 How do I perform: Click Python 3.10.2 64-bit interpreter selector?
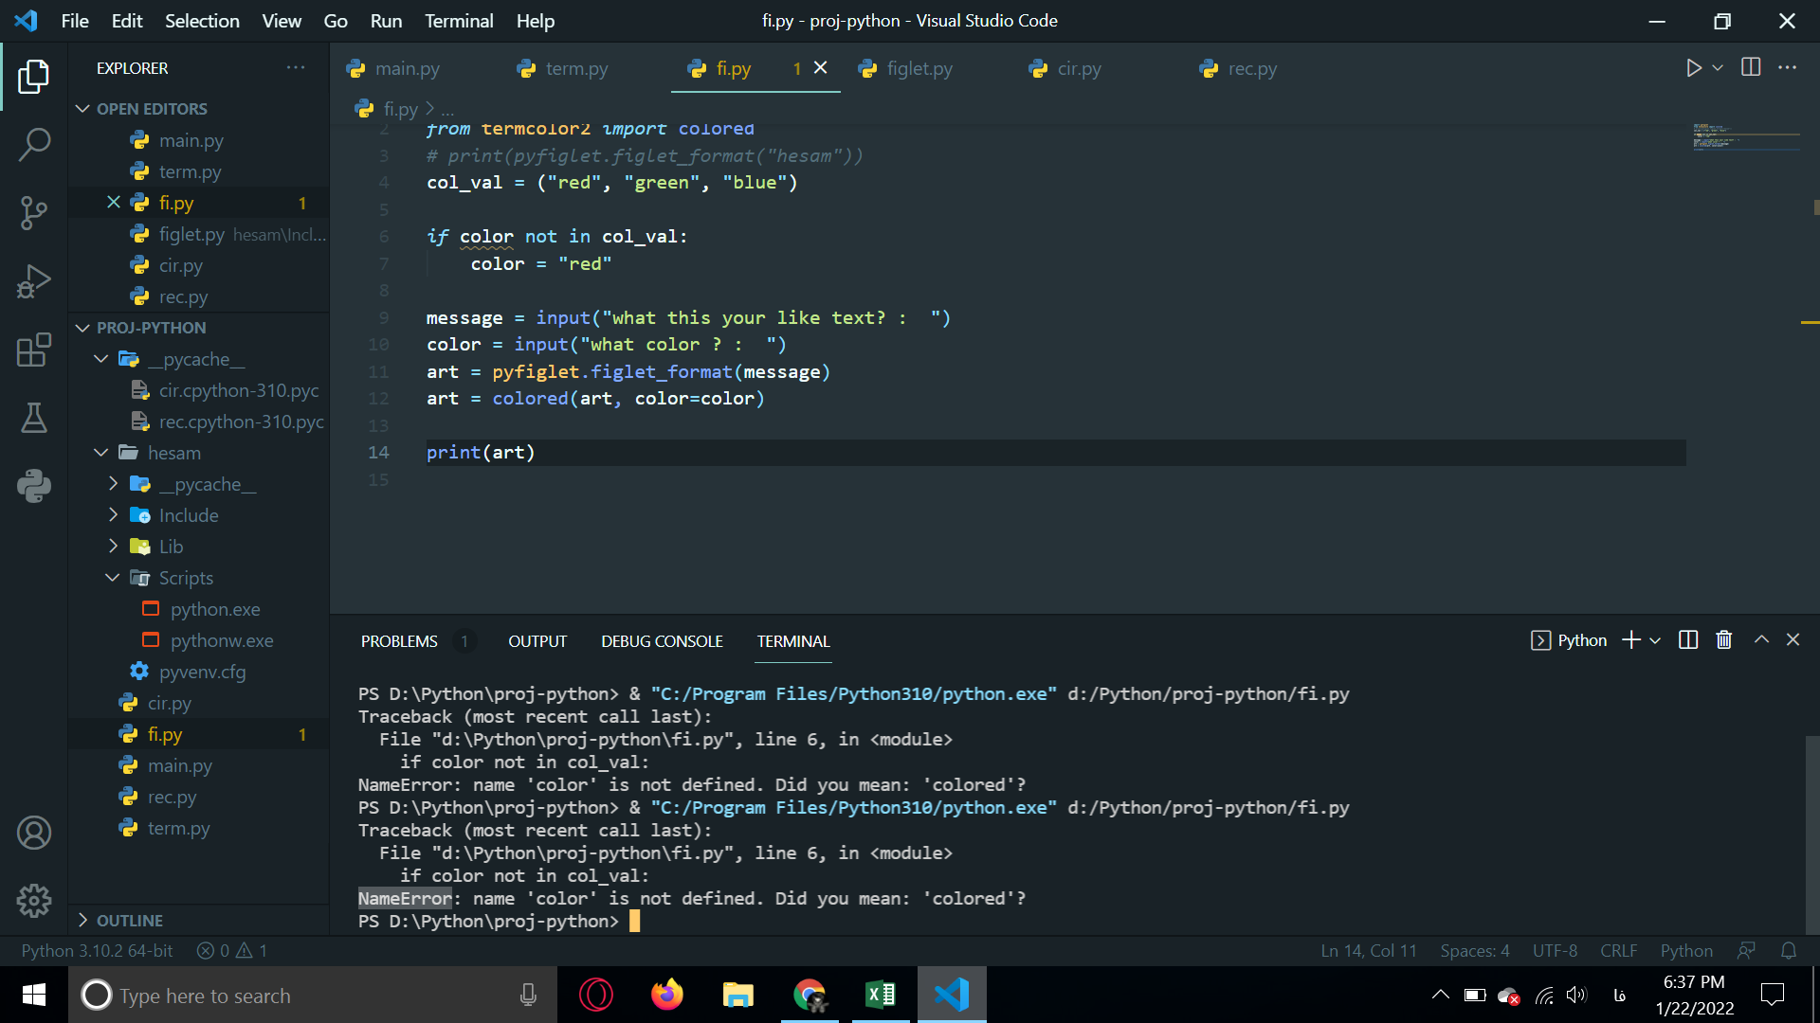[97, 950]
